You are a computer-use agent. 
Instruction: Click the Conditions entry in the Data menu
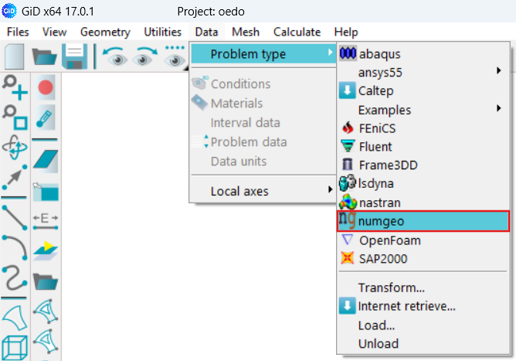(x=263, y=84)
